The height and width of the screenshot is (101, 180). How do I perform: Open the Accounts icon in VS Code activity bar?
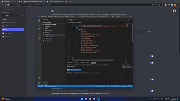point(39,78)
